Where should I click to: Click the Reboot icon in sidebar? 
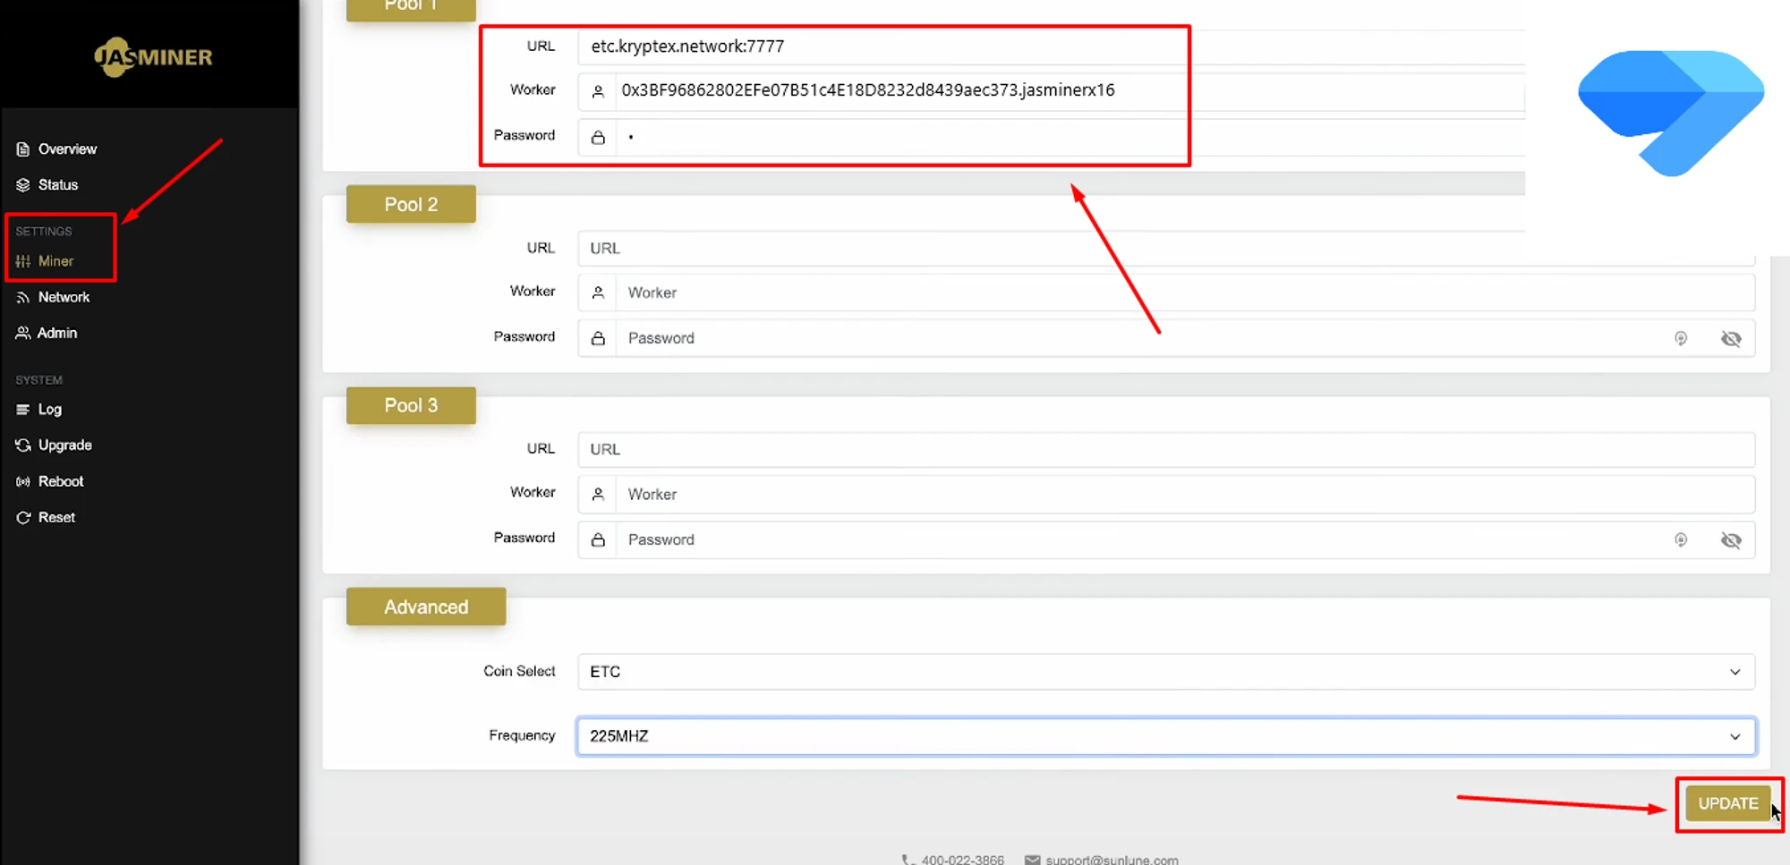pos(23,481)
